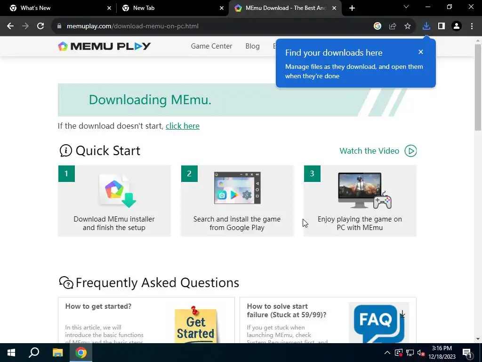Toggle the Chrome side panel
Image resolution: width=482 pixels, height=362 pixels.
point(442,26)
